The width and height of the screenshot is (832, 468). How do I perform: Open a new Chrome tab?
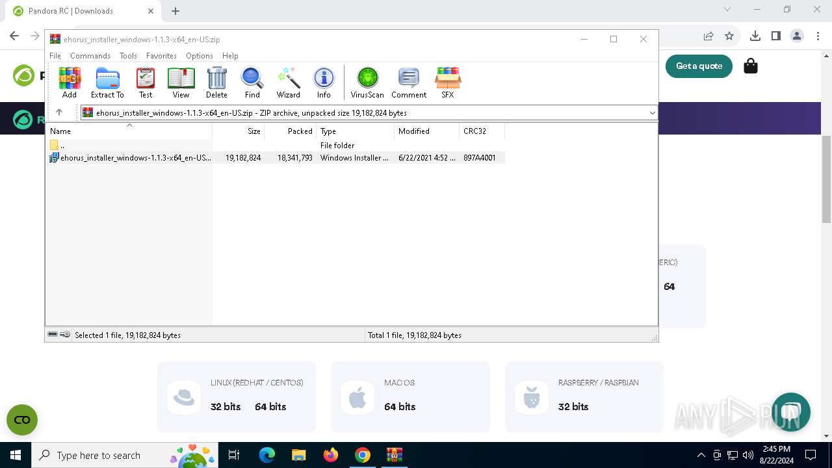tap(175, 11)
